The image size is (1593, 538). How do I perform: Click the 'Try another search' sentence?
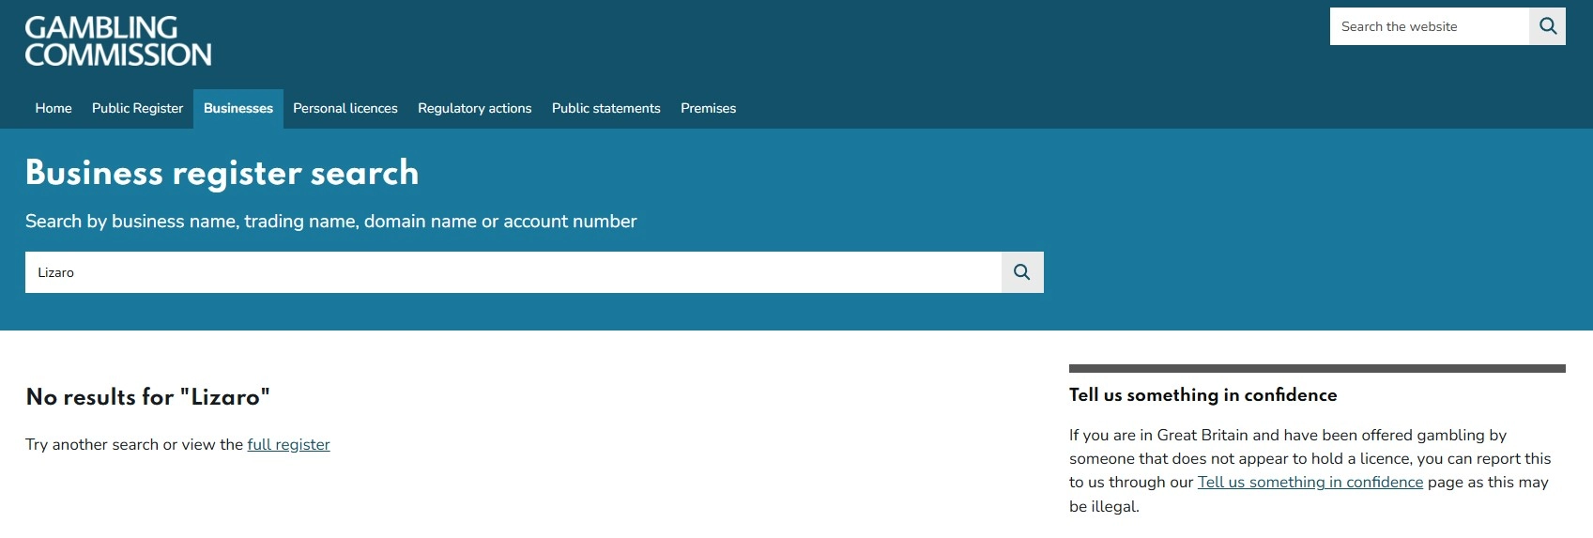pos(177,444)
